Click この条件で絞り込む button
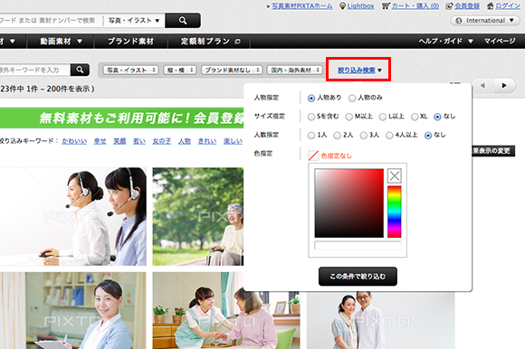Screen dimensions: 525x349 (358, 277)
